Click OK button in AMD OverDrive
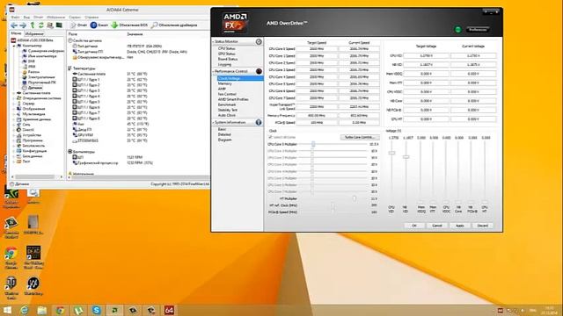 tap(414, 226)
